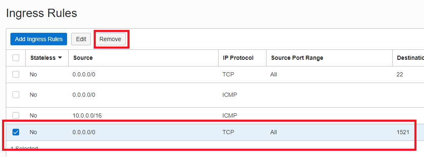Image resolution: width=424 pixels, height=157 pixels.
Task: Select the 0.0.0.0/0 ICMP rule checkbox
Action: [x=16, y=95]
